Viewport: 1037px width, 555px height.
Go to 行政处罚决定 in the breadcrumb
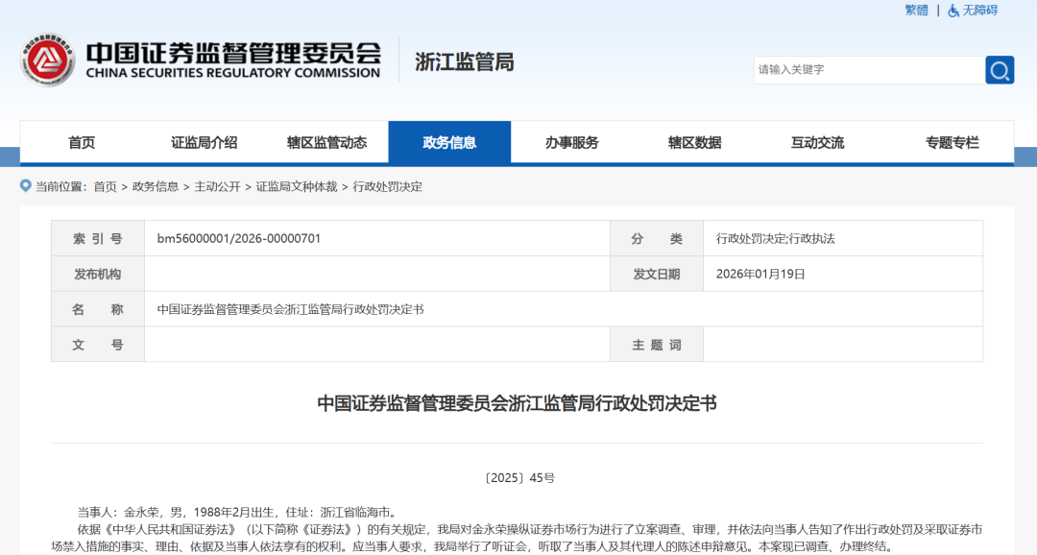pos(387,186)
